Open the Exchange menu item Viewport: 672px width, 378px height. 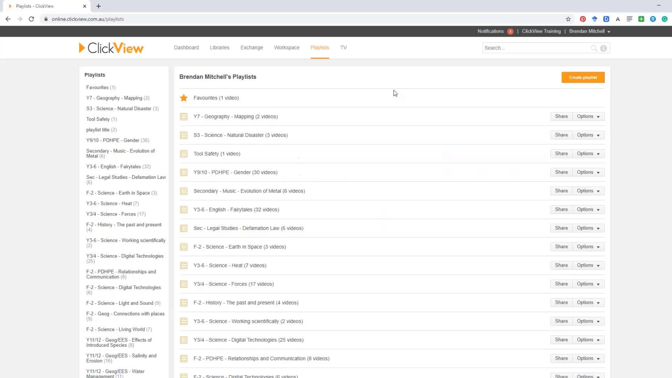pyautogui.click(x=251, y=47)
